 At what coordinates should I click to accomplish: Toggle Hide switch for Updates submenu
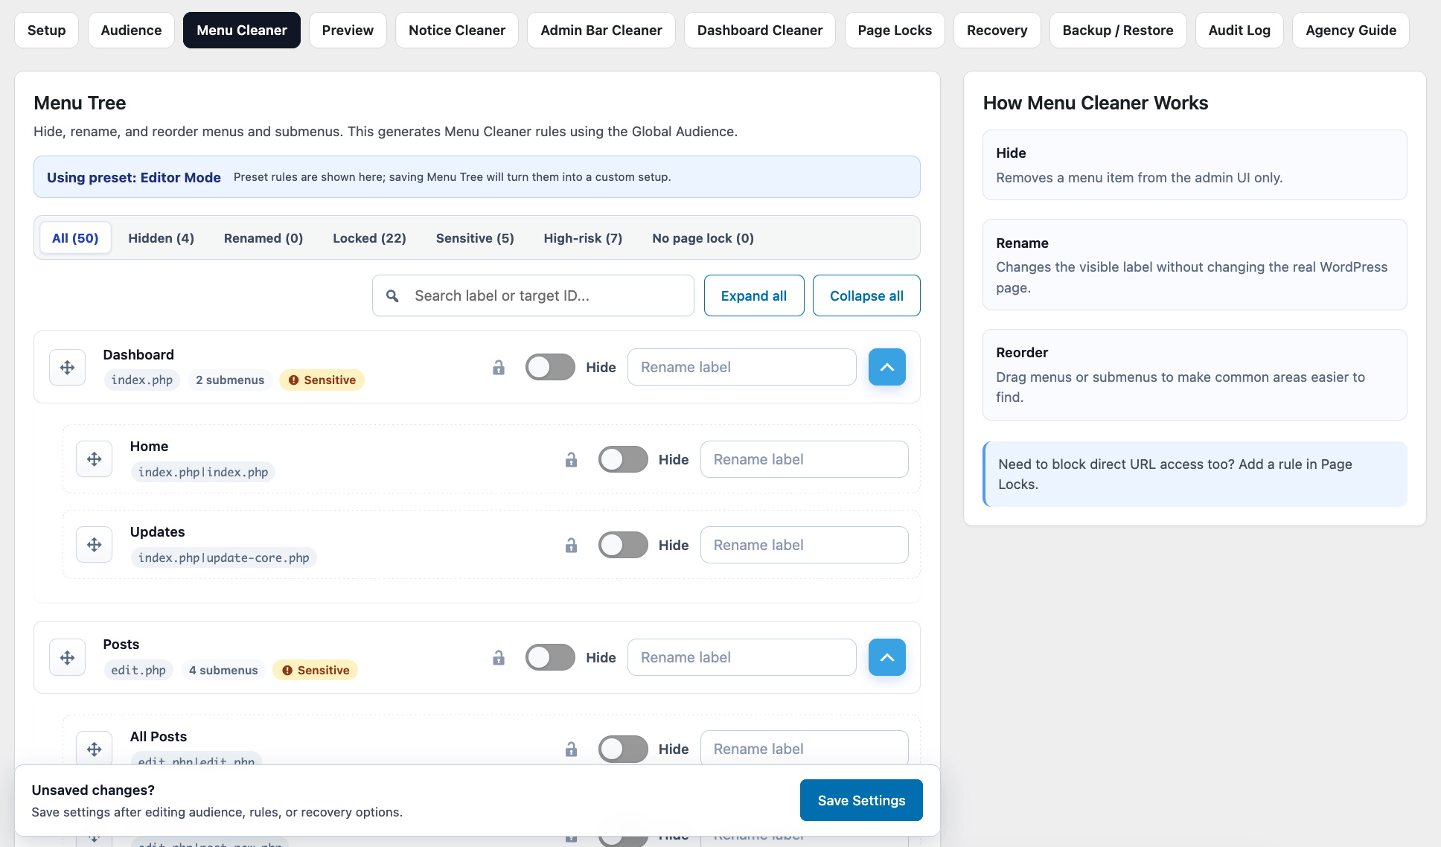623,545
